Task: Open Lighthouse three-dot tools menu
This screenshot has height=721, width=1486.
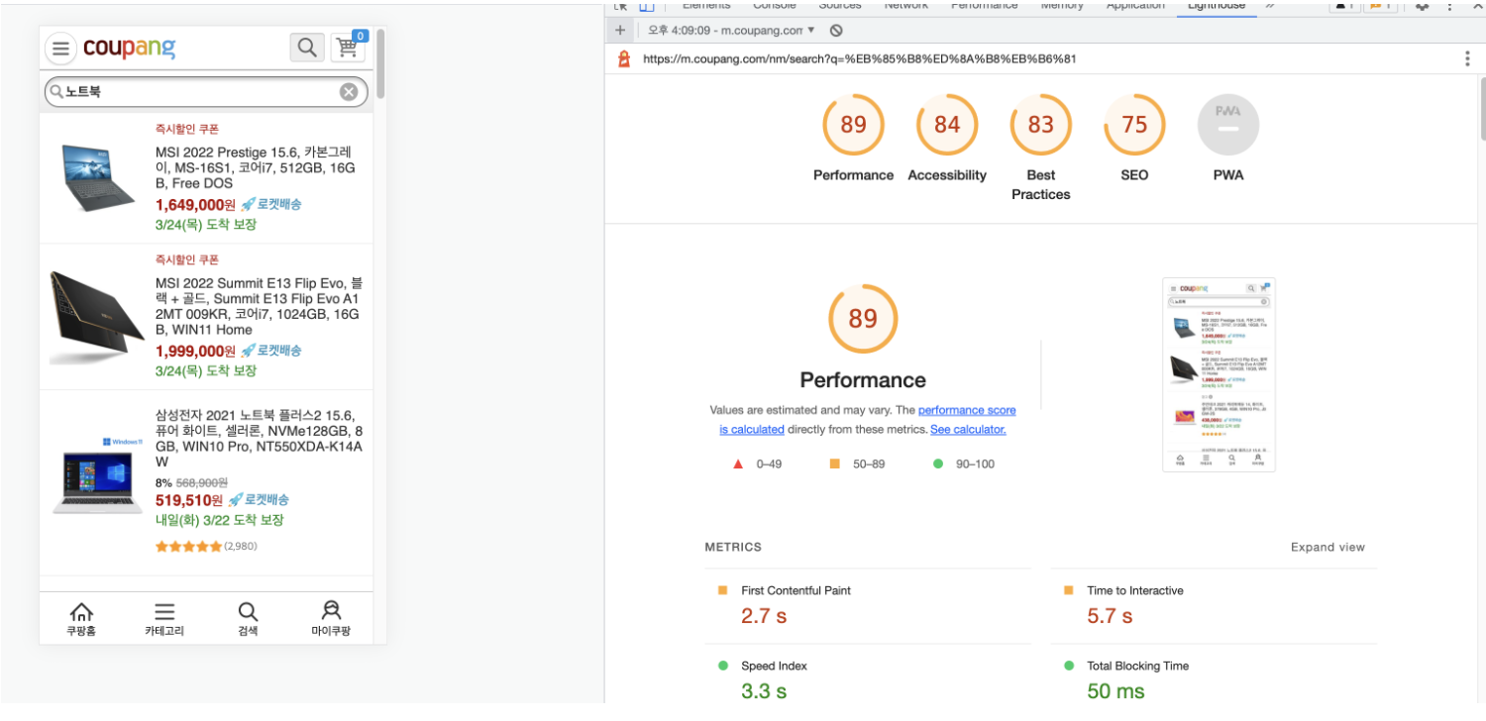Action: pyautogui.click(x=1467, y=58)
